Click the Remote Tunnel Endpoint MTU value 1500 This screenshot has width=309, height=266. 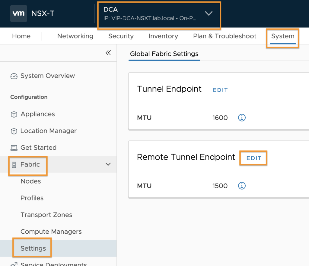pos(220,186)
